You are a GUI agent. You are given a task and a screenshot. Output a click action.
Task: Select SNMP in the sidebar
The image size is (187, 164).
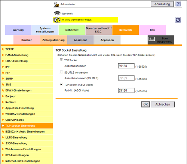click(x=27, y=79)
